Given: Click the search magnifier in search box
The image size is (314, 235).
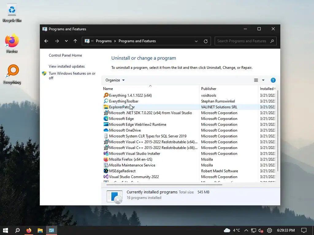Looking at the screenshot, I should (272, 41).
